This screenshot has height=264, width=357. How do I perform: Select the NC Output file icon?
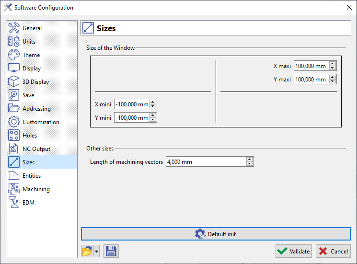[14, 149]
